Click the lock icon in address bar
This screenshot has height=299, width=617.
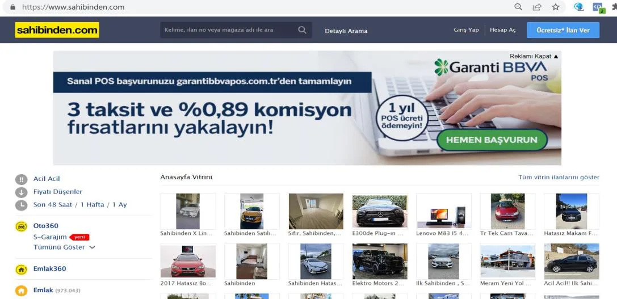(x=12, y=7)
